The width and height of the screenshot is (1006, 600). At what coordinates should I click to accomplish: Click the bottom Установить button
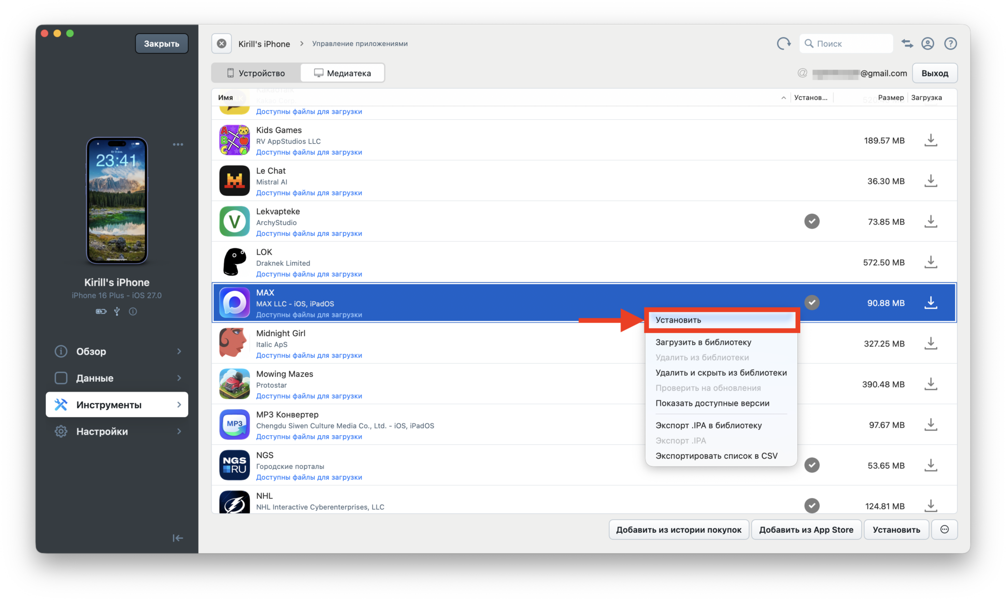(896, 529)
